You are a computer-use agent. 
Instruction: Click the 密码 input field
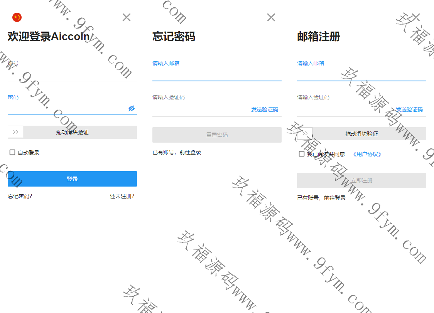68,108
